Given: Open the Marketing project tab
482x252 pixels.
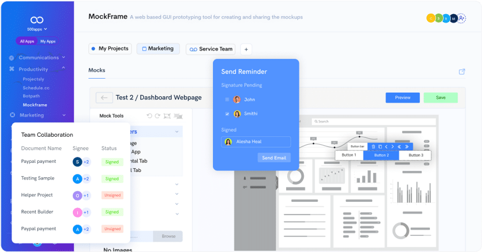Looking at the screenshot, I should tap(158, 49).
